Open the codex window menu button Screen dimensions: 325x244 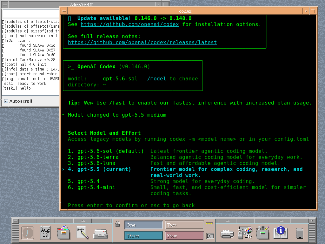[64, 11]
